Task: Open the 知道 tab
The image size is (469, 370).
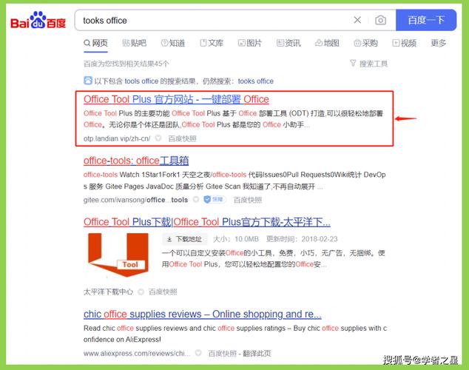Action: click(x=173, y=43)
